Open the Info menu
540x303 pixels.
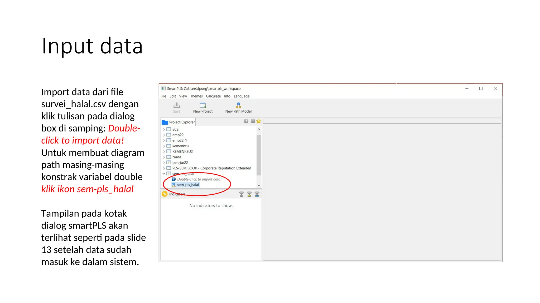click(x=227, y=96)
